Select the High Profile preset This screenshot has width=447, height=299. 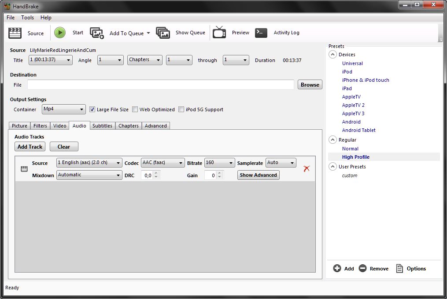356,157
